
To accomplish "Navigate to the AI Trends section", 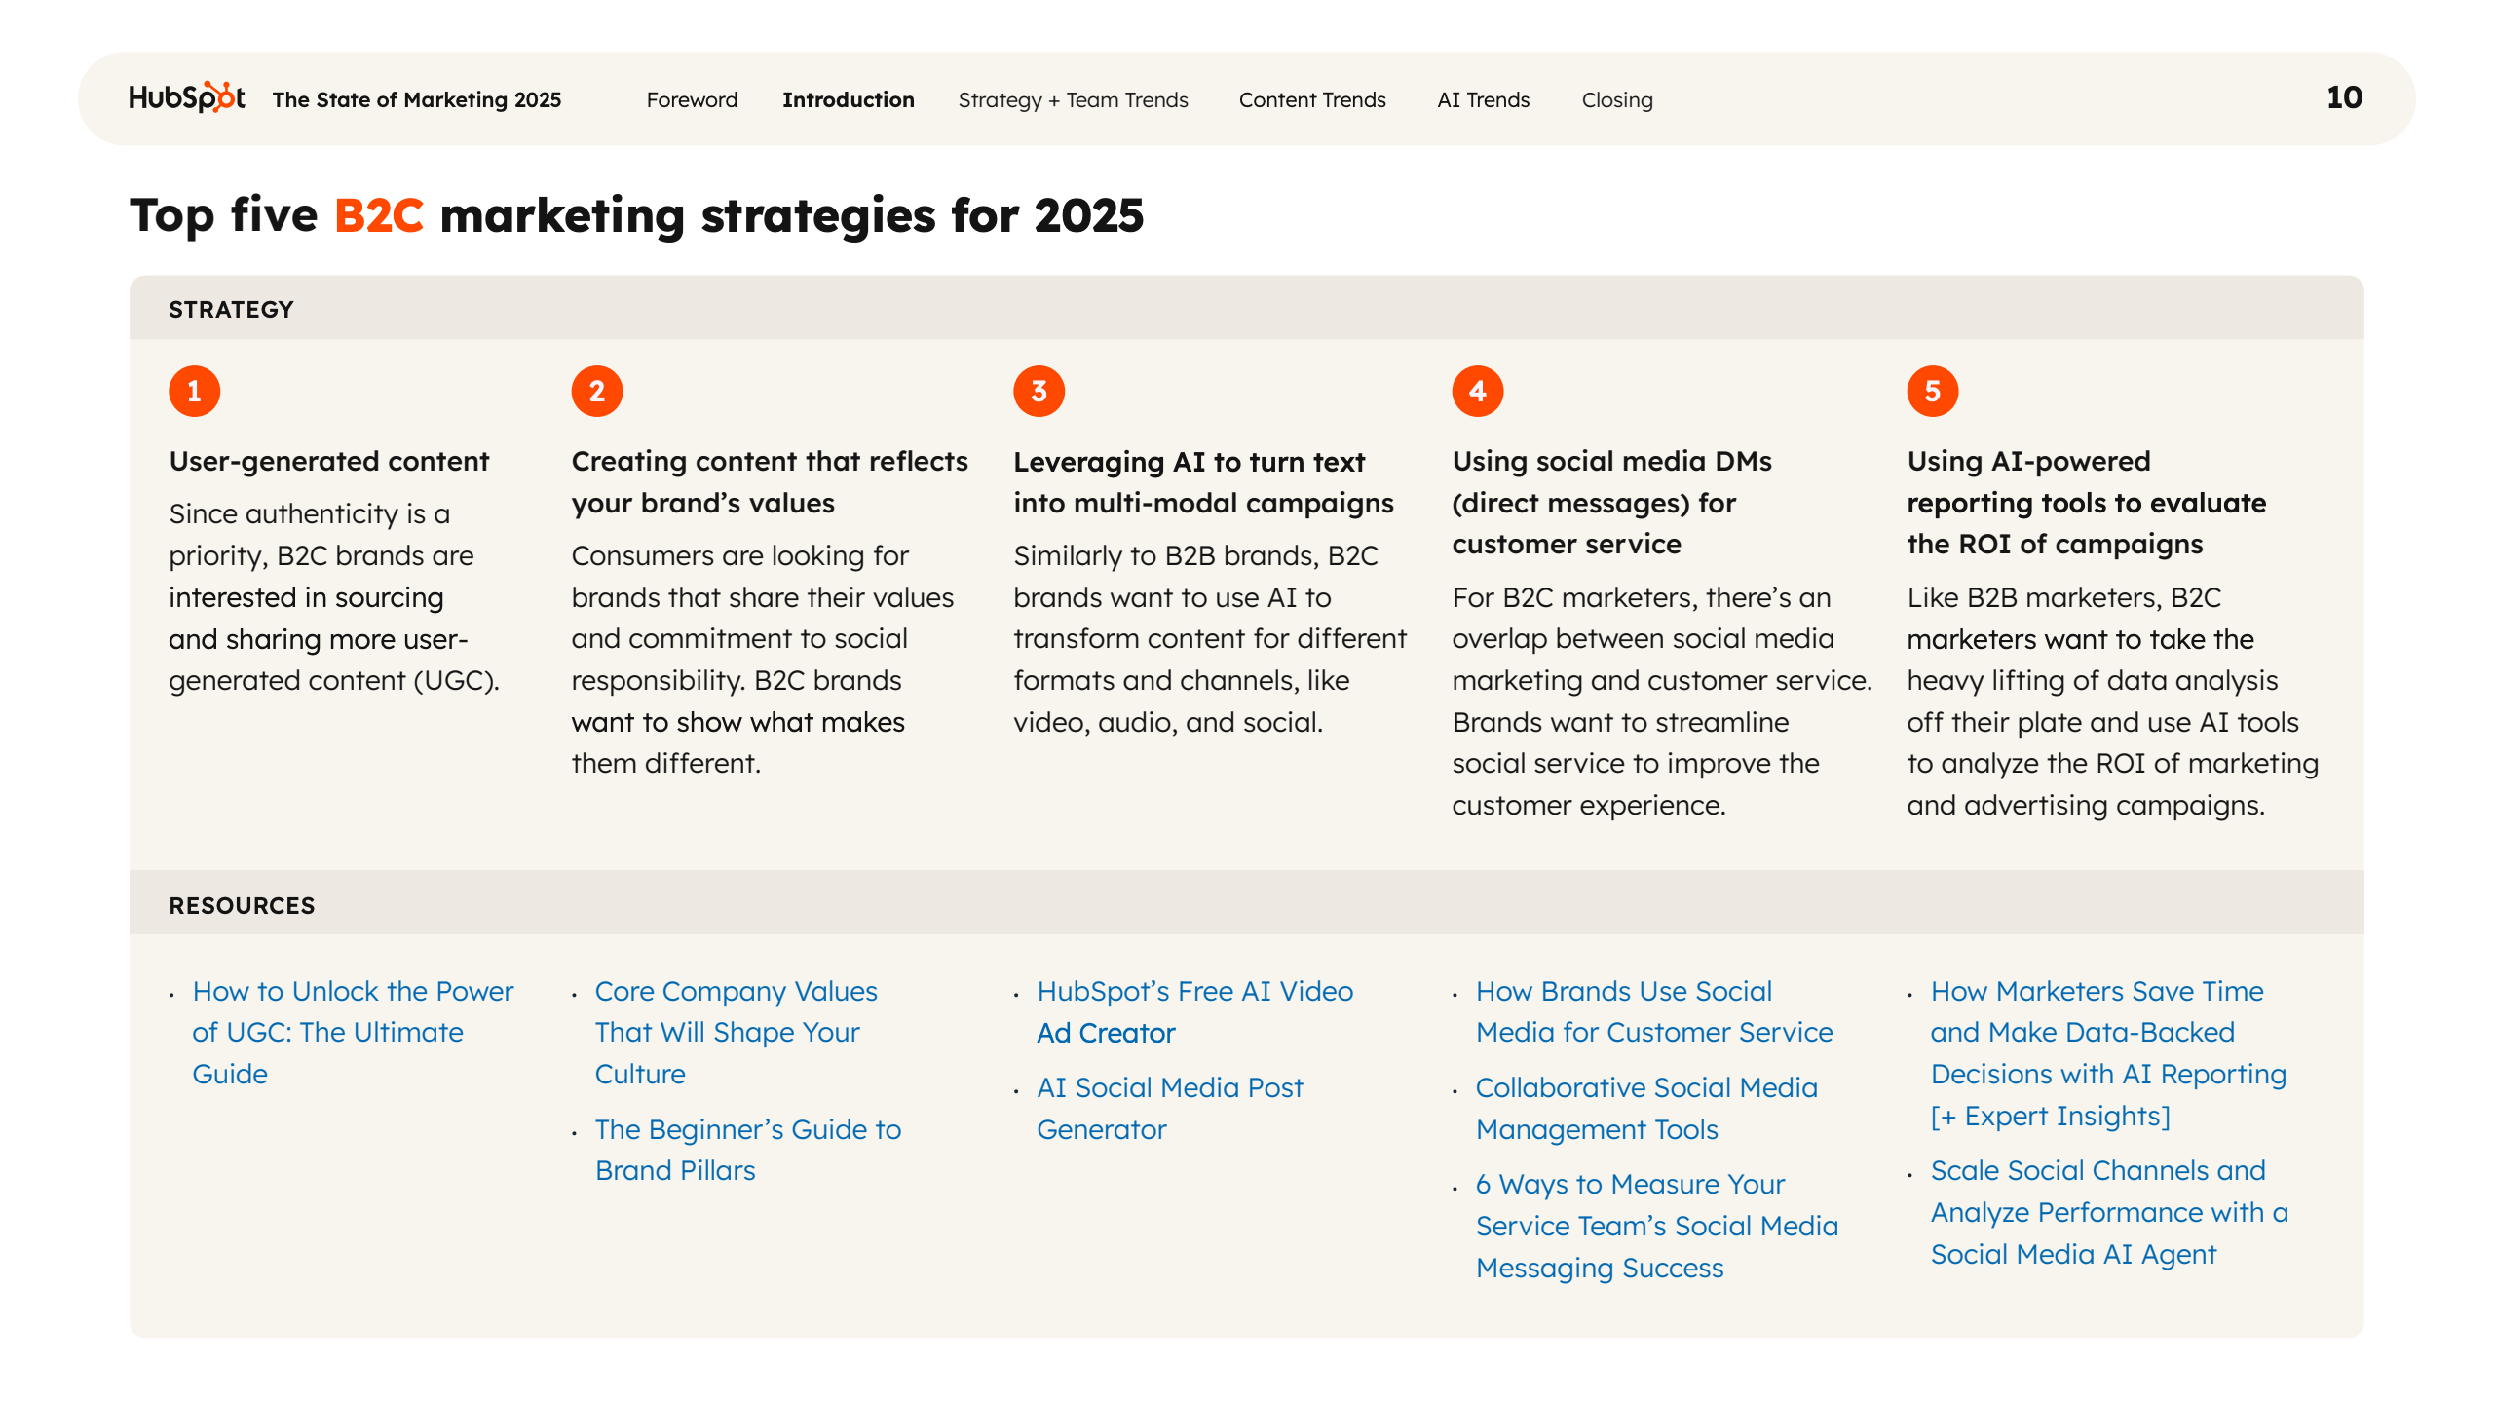I will point(1482,99).
